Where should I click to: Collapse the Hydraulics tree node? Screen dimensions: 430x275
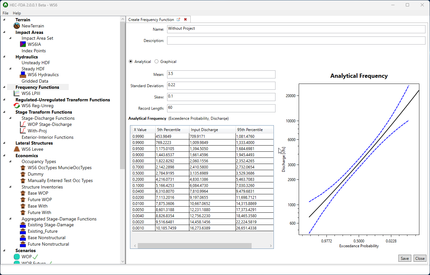pos(5,57)
